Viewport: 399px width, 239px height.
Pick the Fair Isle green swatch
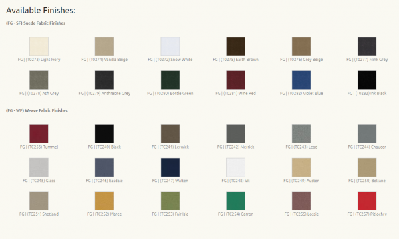(170, 201)
